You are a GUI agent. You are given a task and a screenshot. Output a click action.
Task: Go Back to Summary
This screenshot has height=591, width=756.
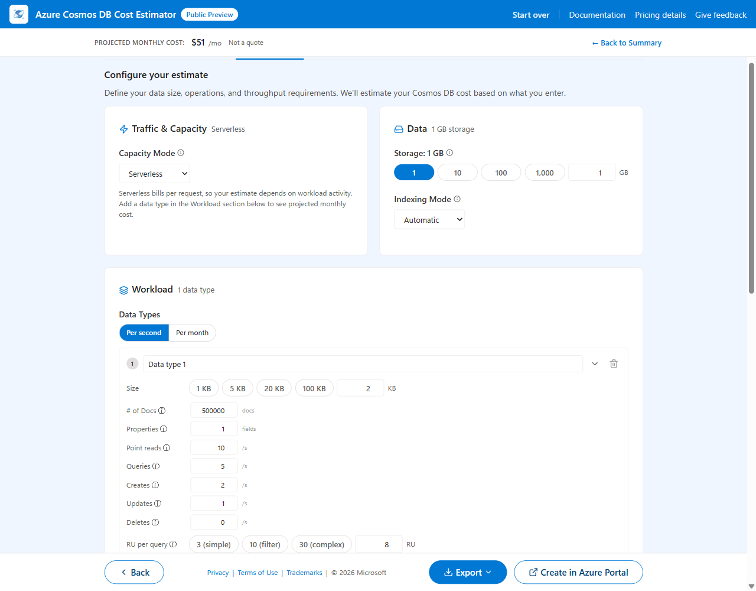coord(627,43)
